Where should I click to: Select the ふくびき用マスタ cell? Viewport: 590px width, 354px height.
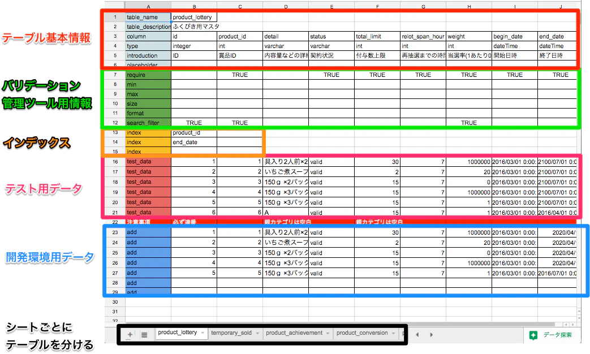[x=194, y=27]
